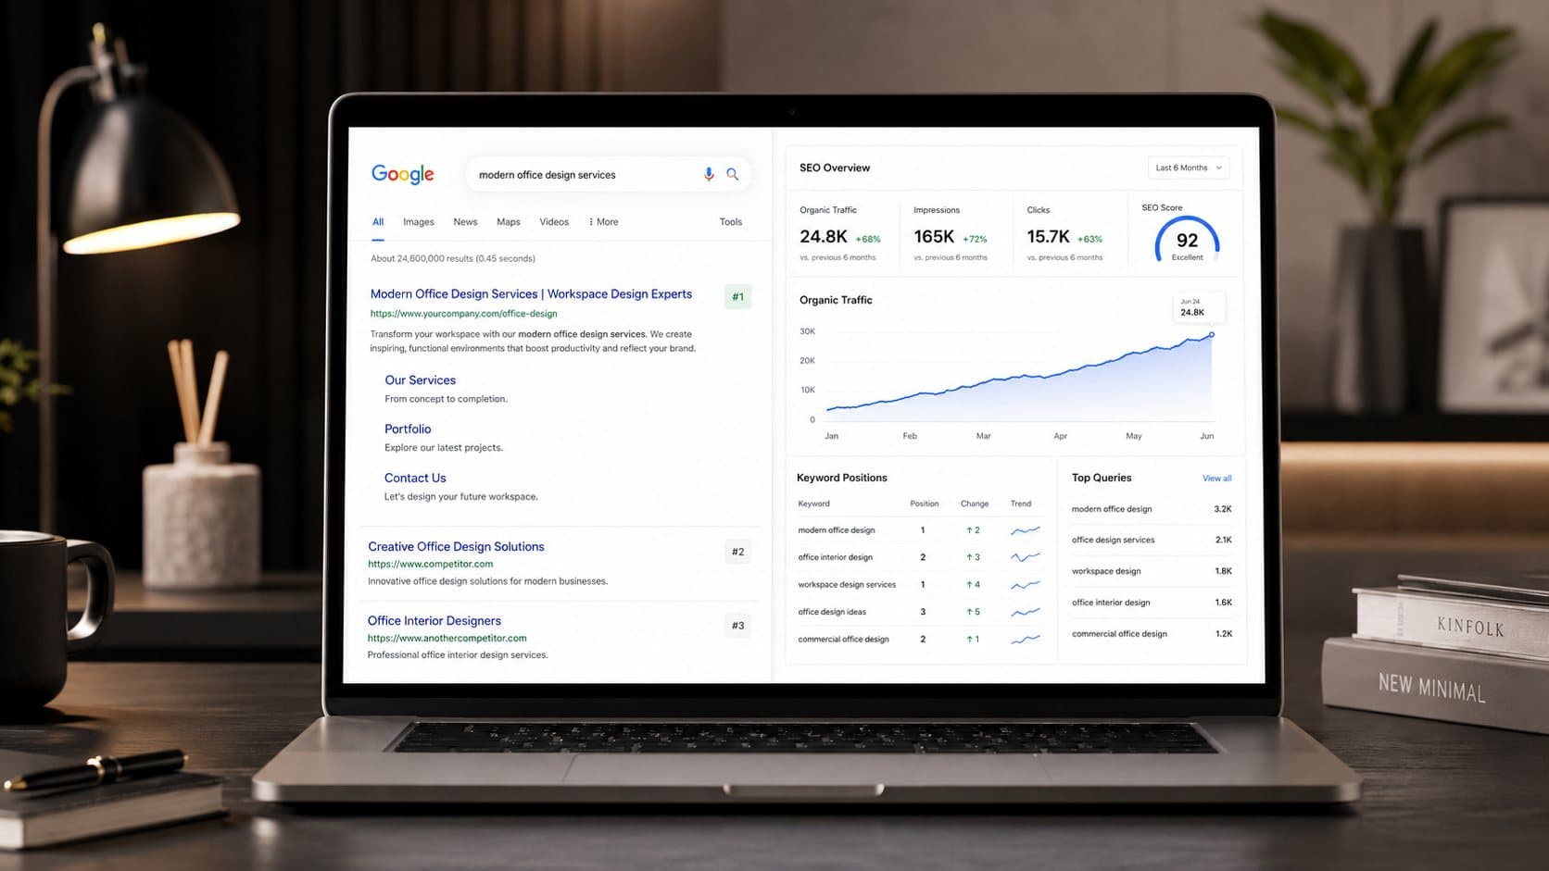
Task: Click the Jun data point on traffic chart
Action: 1211,335
